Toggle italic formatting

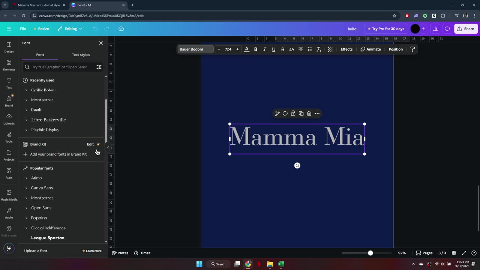[265, 49]
